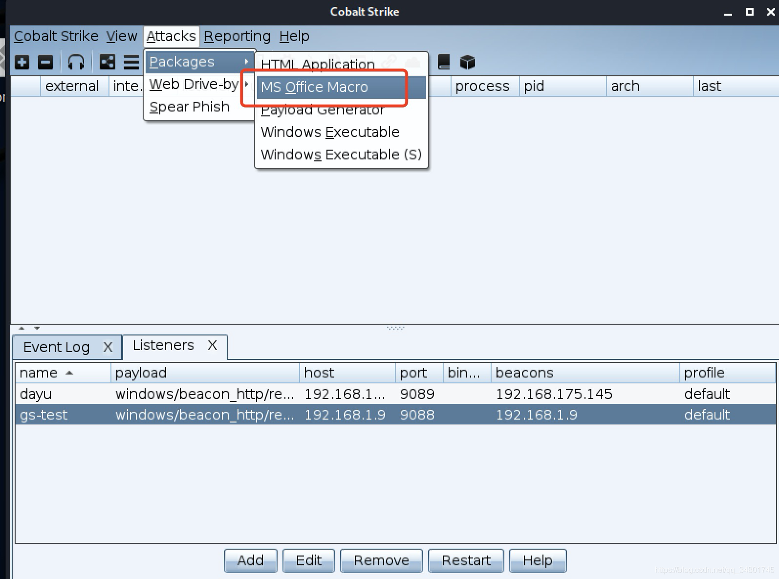Click the Attacks menu

pyautogui.click(x=171, y=36)
